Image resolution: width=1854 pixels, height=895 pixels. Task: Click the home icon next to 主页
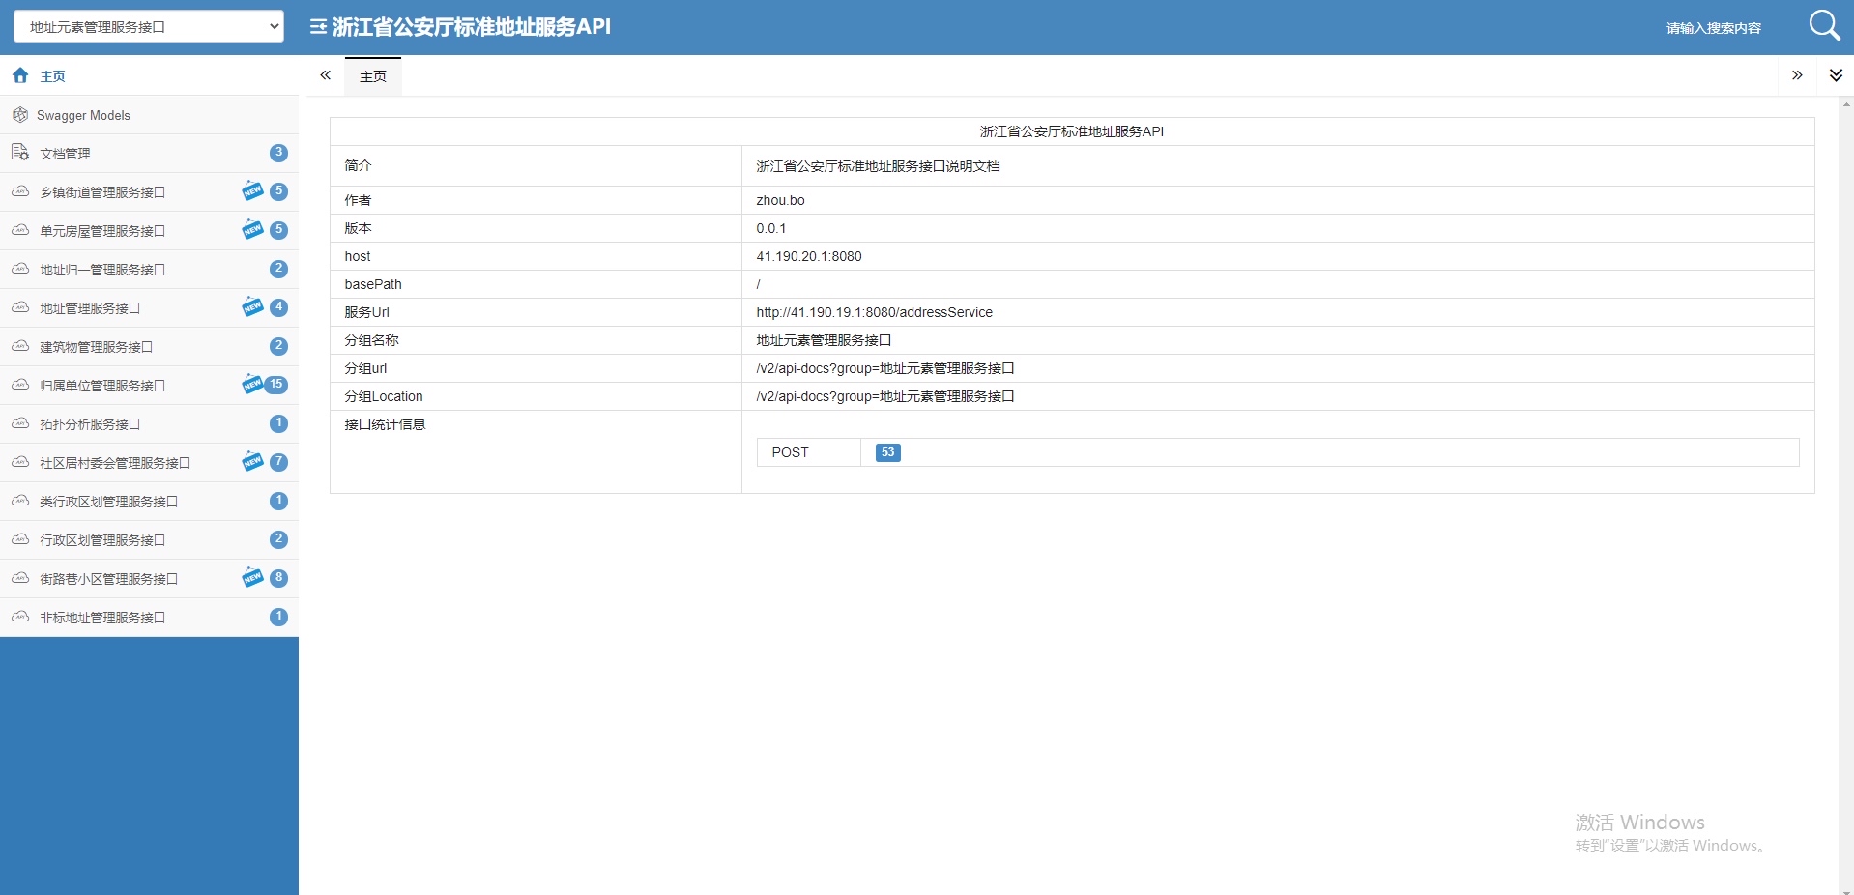[20, 75]
